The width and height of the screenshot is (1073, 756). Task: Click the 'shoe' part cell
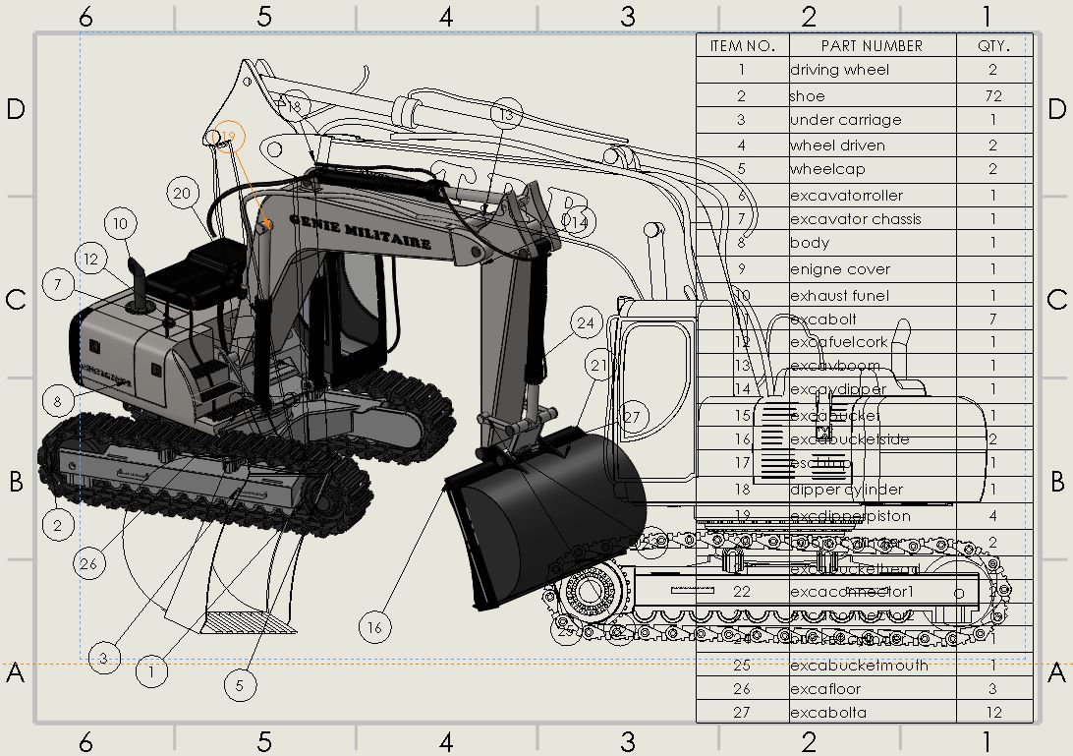(873, 95)
